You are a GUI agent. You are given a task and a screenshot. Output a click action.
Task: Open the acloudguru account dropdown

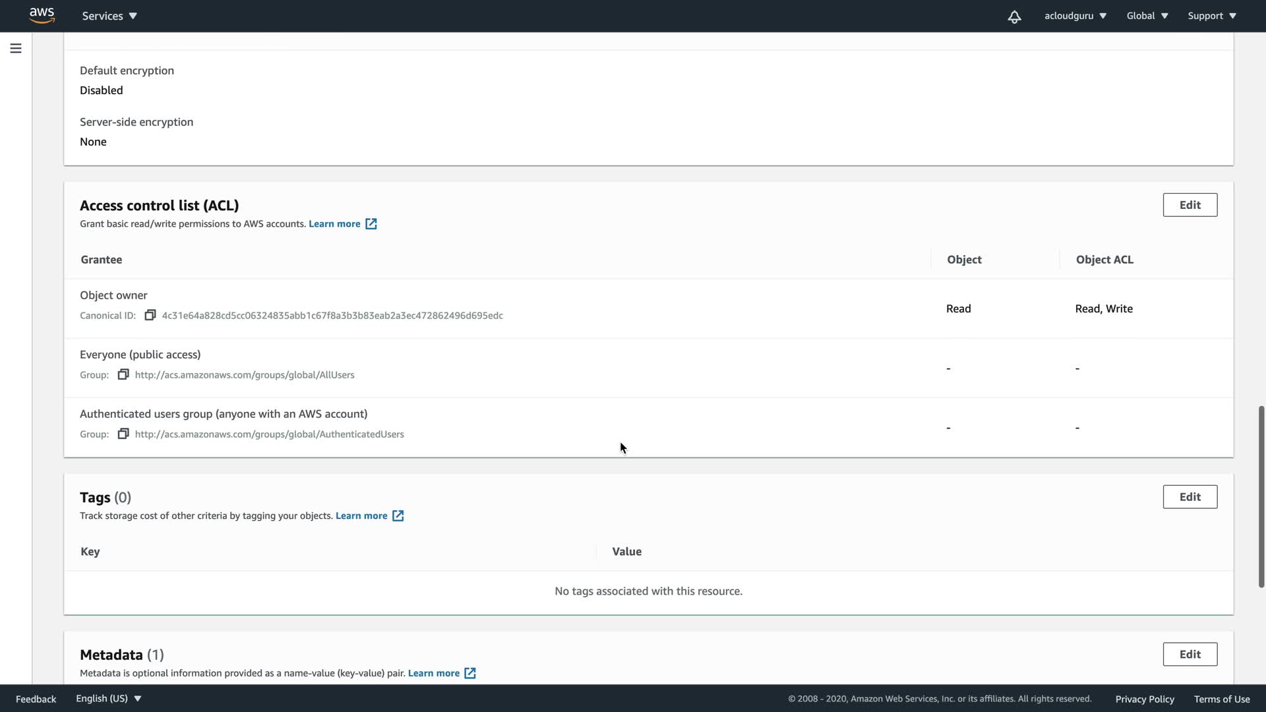coord(1075,16)
